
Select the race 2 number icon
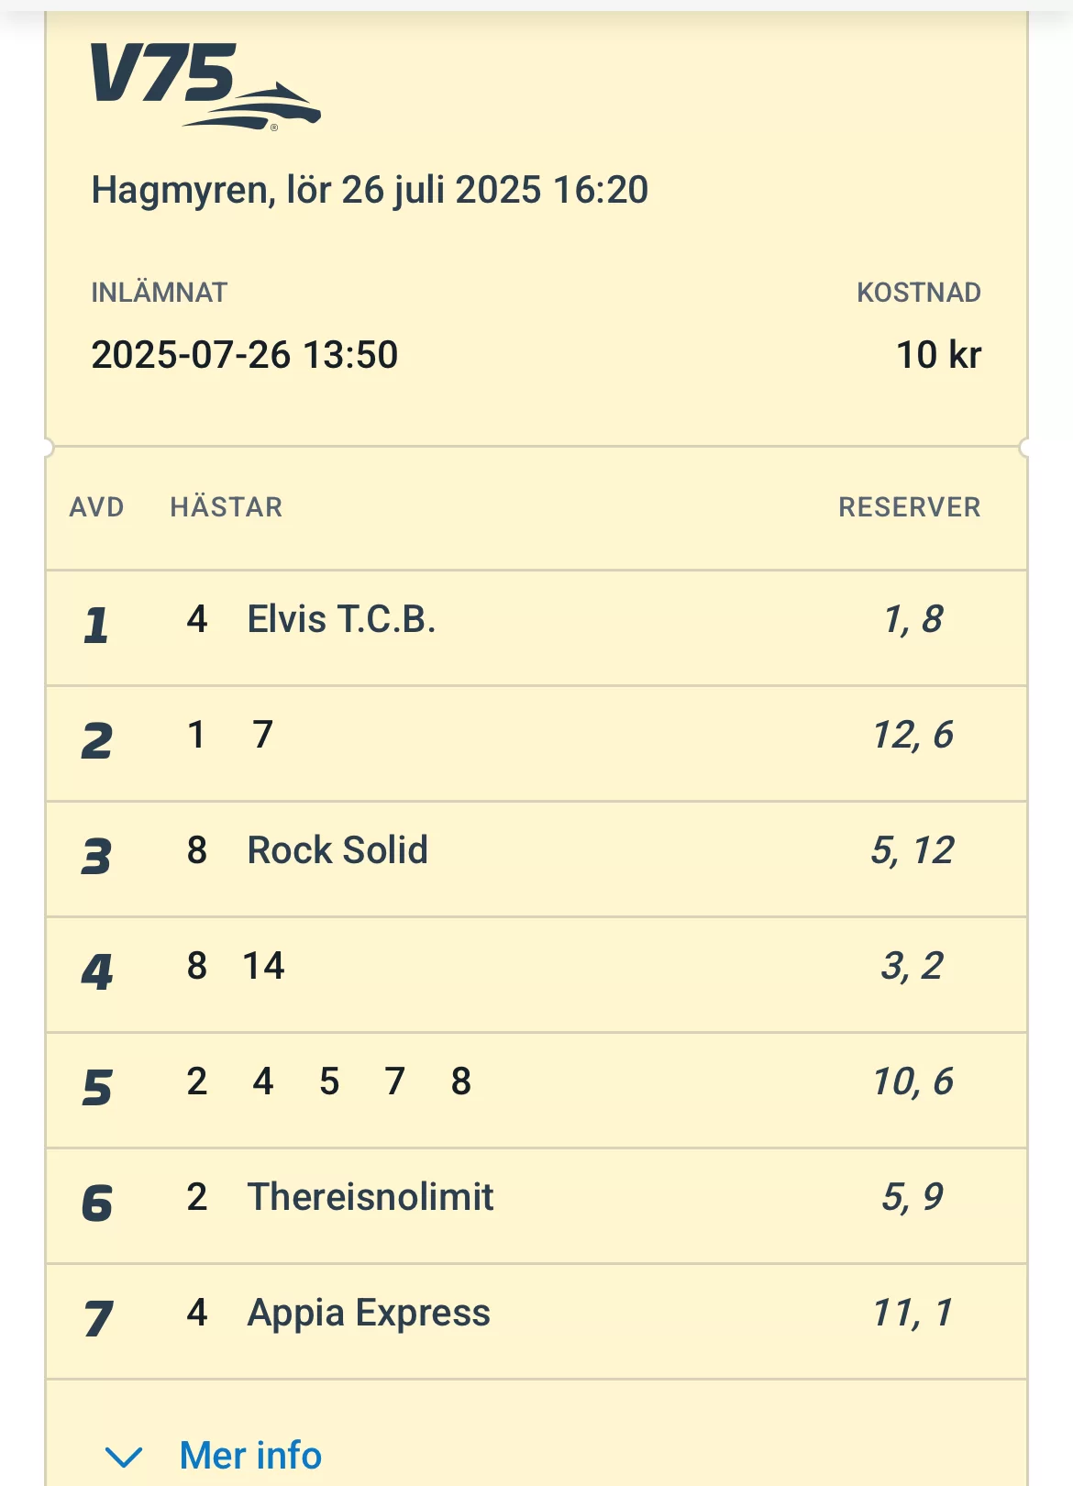coord(96,741)
